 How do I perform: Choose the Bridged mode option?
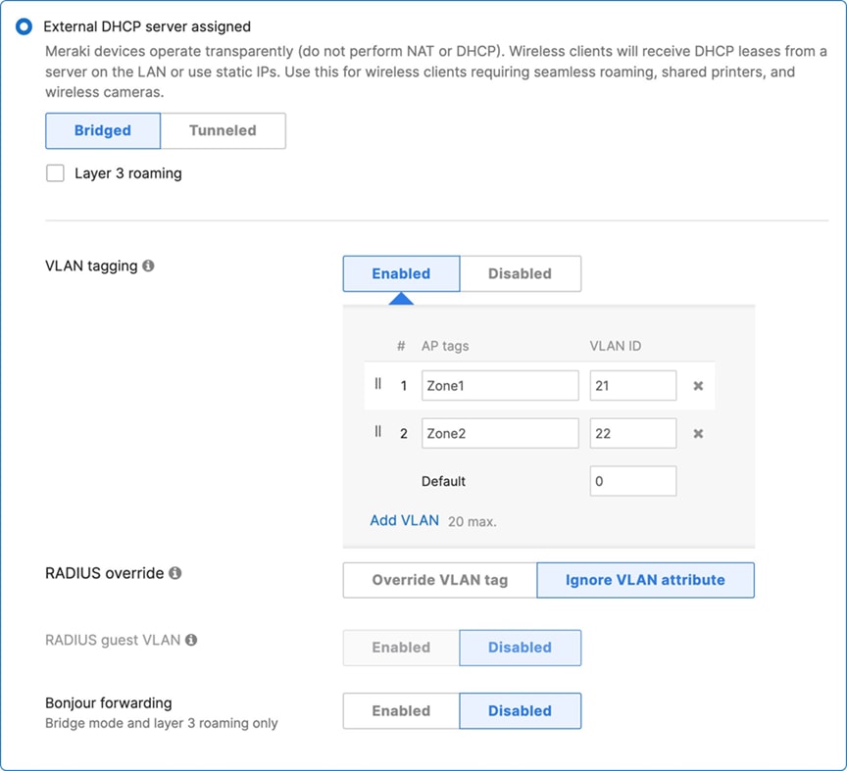pyautogui.click(x=103, y=130)
